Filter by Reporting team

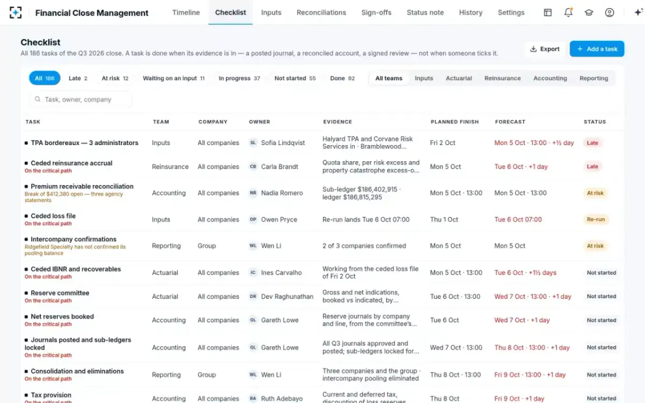[x=594, y=78]
